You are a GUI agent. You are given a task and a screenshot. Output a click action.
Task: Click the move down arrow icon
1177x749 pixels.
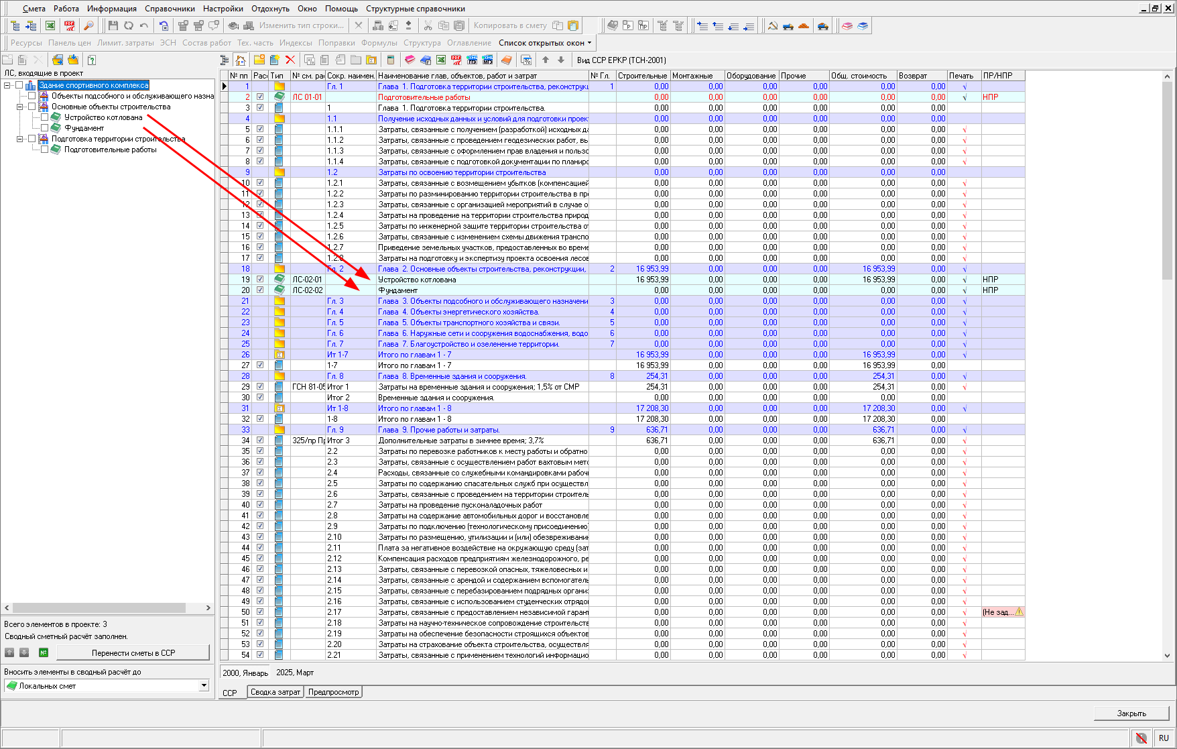click(x=561, y=60)
